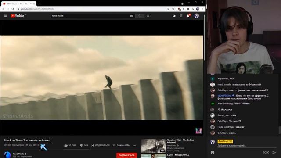The image size is (281, 158).
Task: Click ColdKeya's message 'жесть'
Action: [232, 133]
